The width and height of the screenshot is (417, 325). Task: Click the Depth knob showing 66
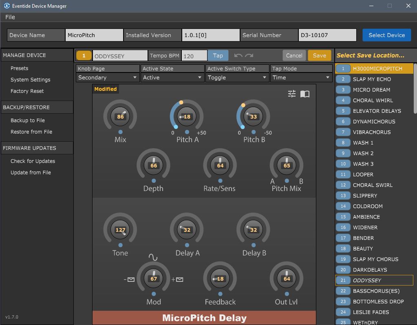pos(153,165)
